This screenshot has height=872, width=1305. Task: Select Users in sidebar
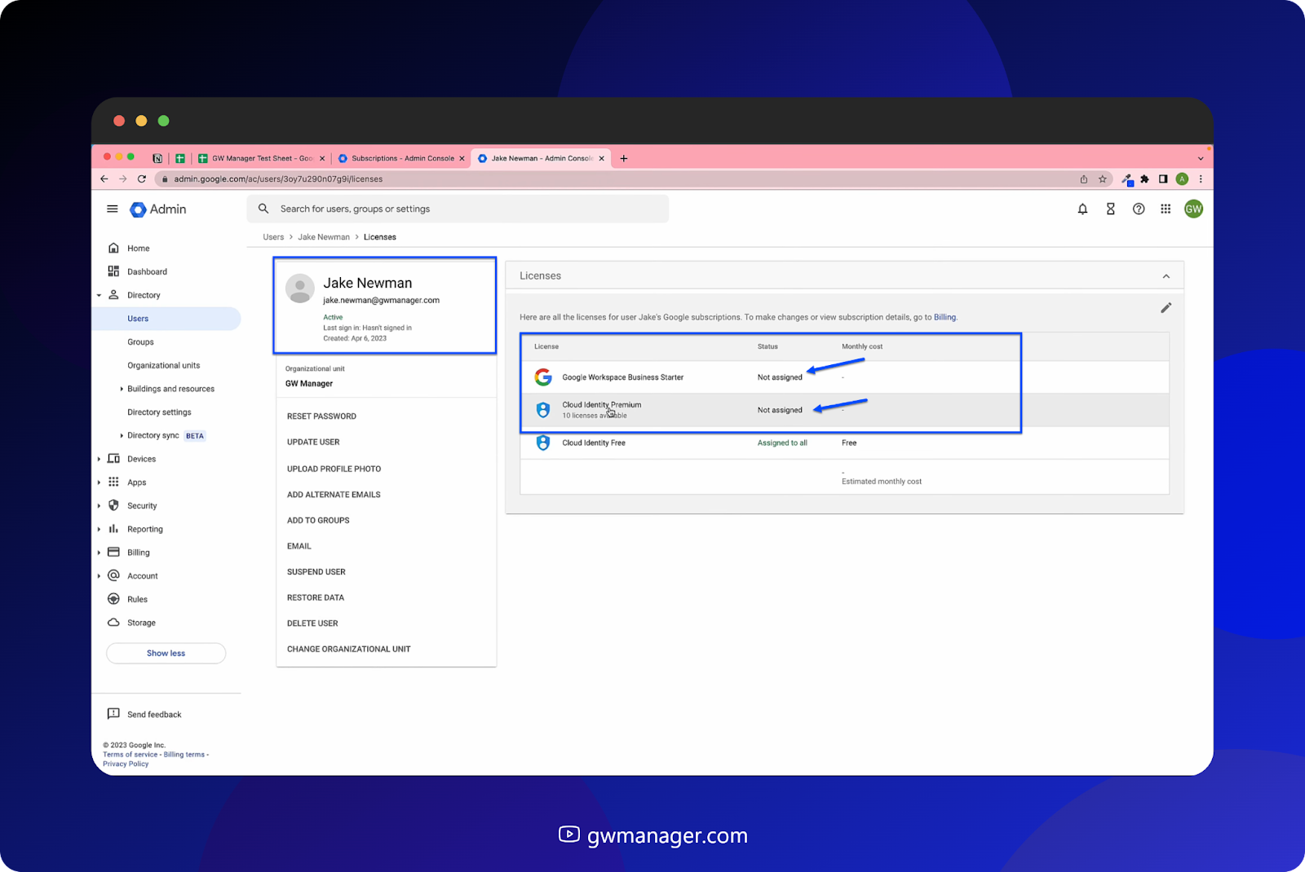click(x=138, y=319)
